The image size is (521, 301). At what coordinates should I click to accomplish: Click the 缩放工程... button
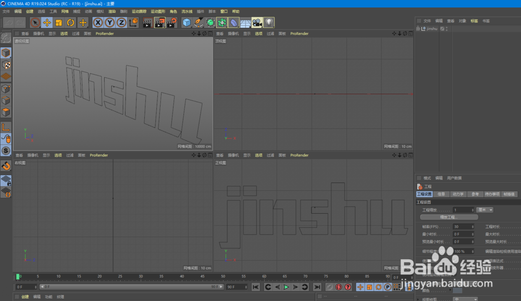449,217
